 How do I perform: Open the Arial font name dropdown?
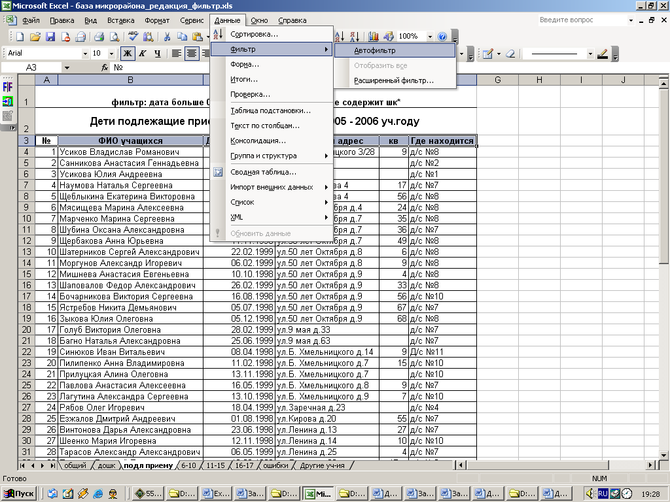[x=85, y=54]
